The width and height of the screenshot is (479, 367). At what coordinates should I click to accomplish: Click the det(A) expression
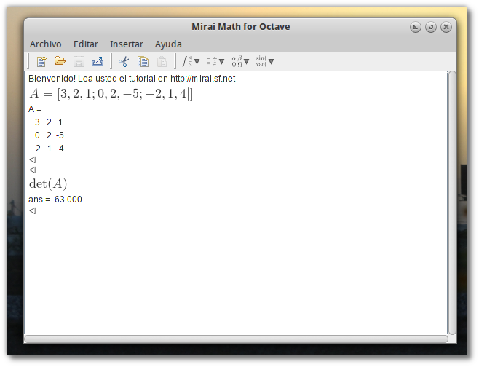click(x=48, y=184)
